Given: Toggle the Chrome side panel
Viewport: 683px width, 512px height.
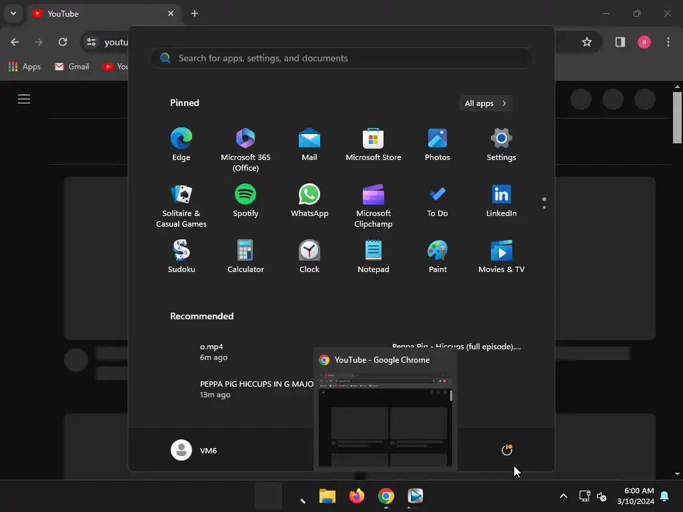Looking at the screenshot, I should [620, 42].
